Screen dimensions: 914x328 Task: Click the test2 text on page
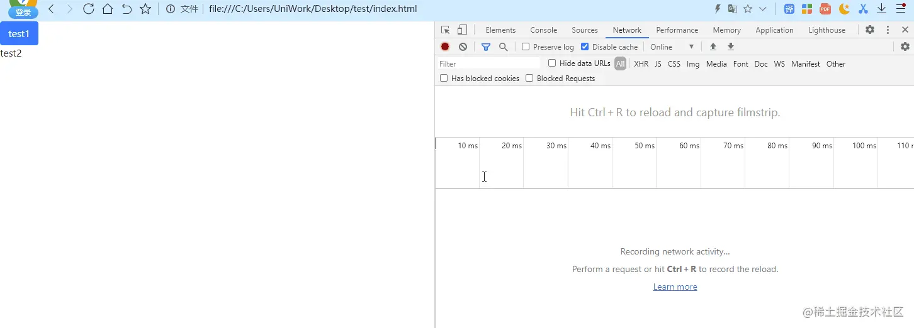pyautogui.click(x=11, y=53)
